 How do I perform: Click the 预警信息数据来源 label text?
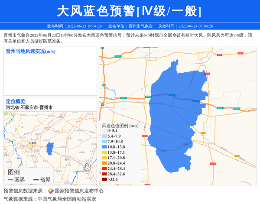point(25,191)
